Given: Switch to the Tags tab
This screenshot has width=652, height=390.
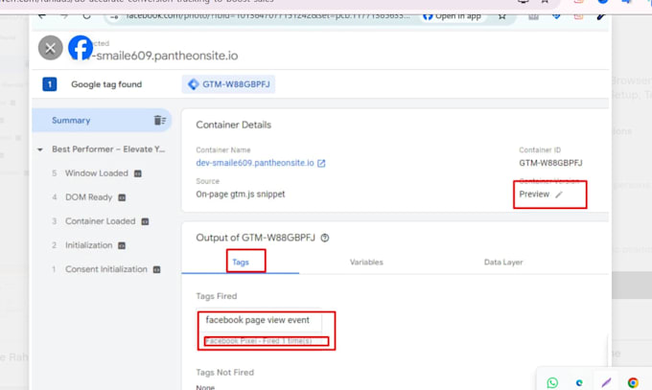Looking at the screenshot, I should (241, 262).
